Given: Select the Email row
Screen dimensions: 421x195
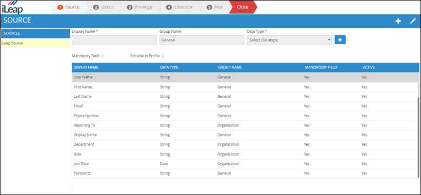Looking at the screenshot, I should (x=246, y=106).
